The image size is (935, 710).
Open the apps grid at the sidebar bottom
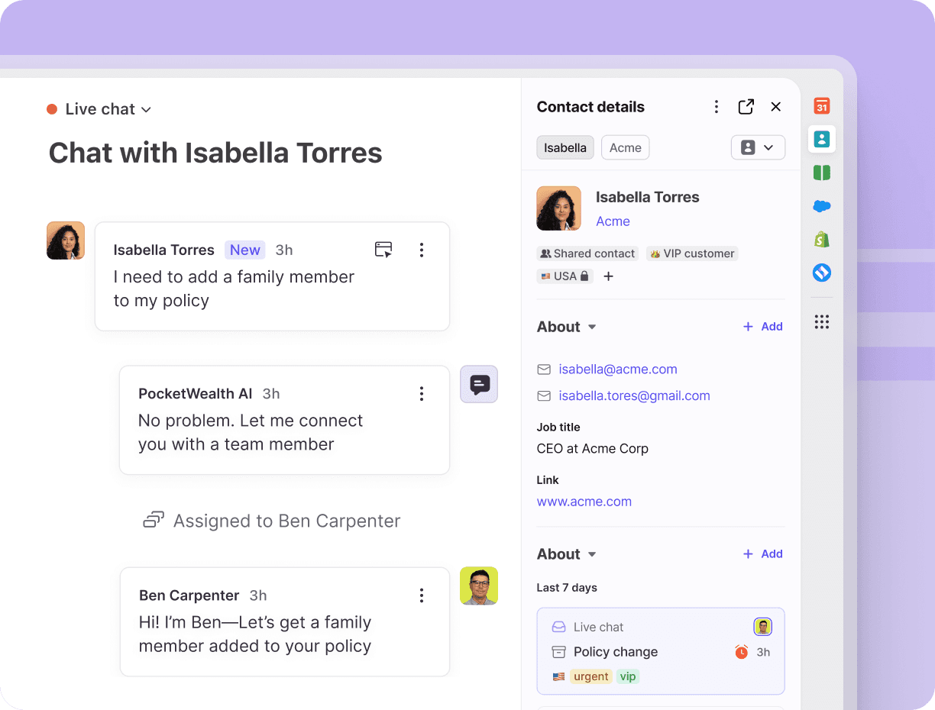click(821, 321)
